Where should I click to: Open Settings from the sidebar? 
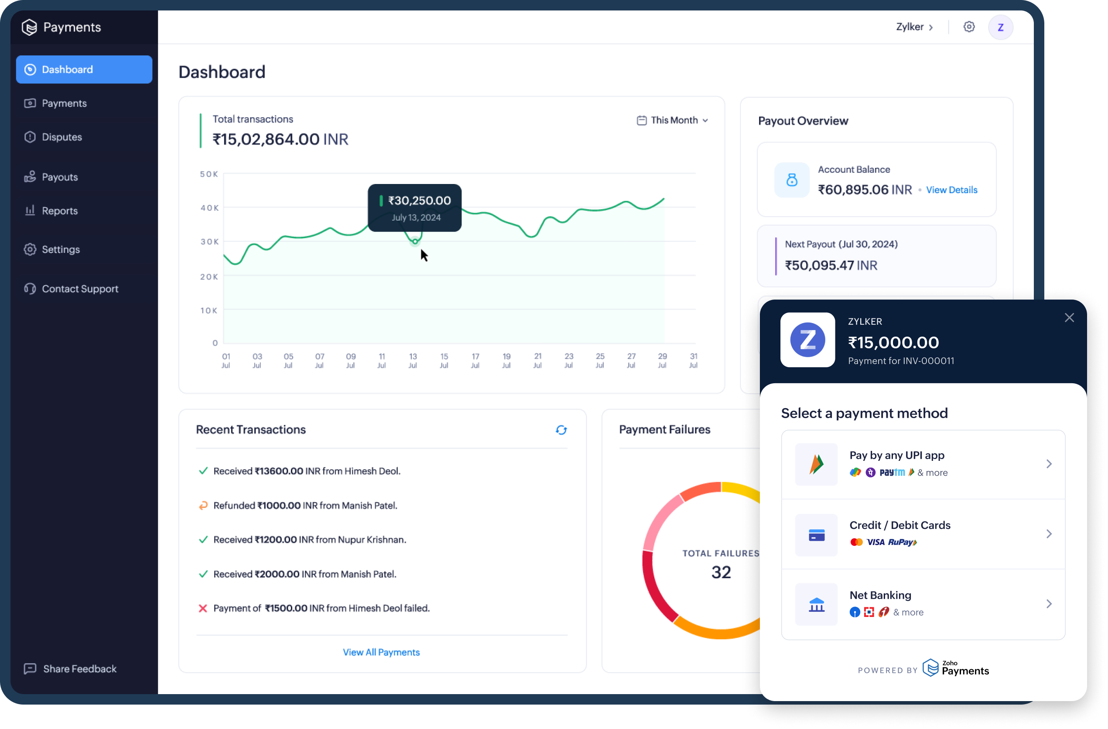coord(61,249)
